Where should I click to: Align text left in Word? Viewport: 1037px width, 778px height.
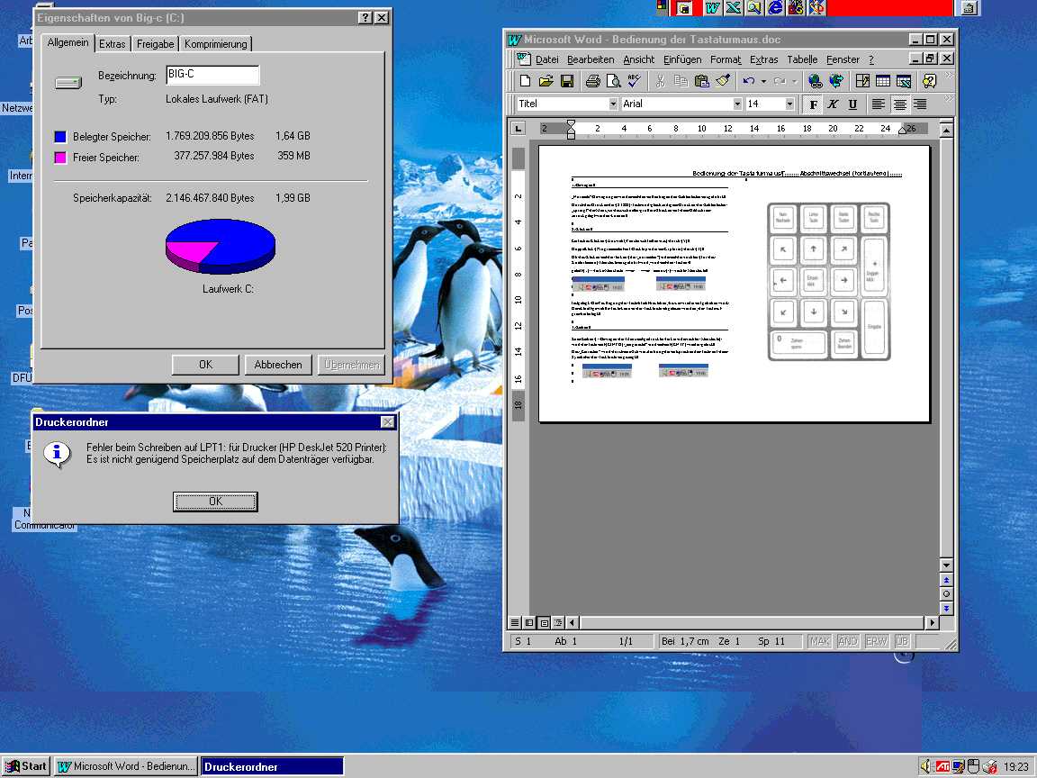point(879,104)
